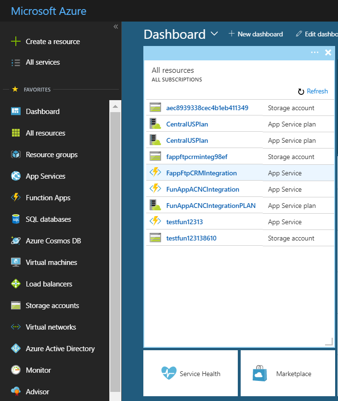
Task: Click Storage account type for testfun123138610
Action: pyautogui.click(x=291, y=239)
